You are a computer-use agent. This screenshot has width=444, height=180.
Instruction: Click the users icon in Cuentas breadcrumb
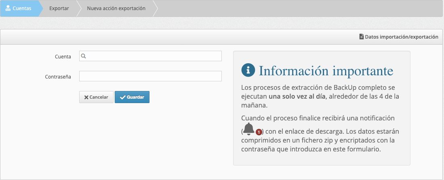pyautogui.click(x=8, y=8)
